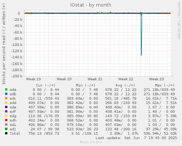182x146 pixels.
Task: Select the dark green sdj legend swatch
Action: (6, 129)
